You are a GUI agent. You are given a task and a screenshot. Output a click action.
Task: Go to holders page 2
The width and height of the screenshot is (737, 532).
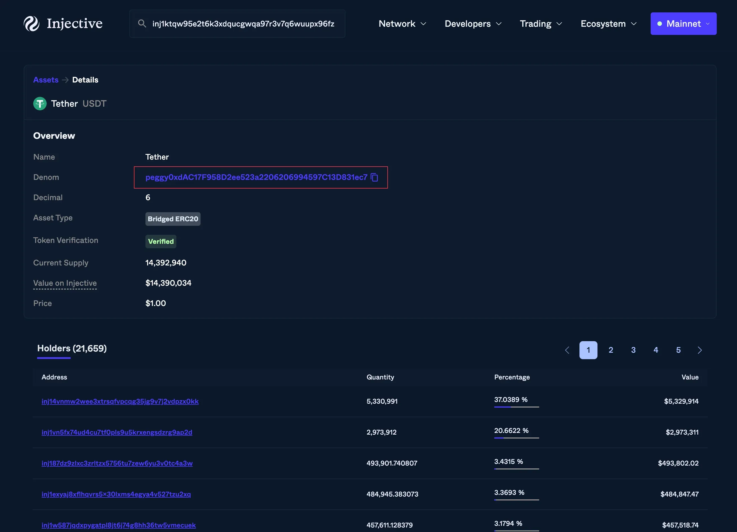(611, 350)
